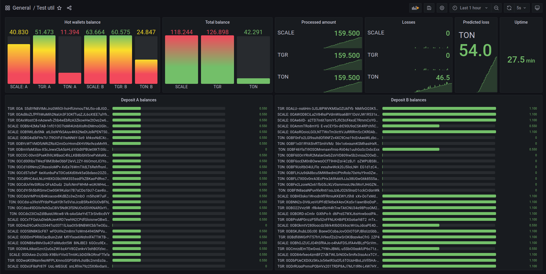Click the Losses panel header
The image size is (546, 274).
coord(408,22)
